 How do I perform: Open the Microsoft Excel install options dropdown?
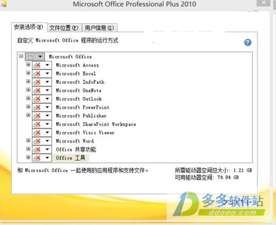(x=47, y=74)
